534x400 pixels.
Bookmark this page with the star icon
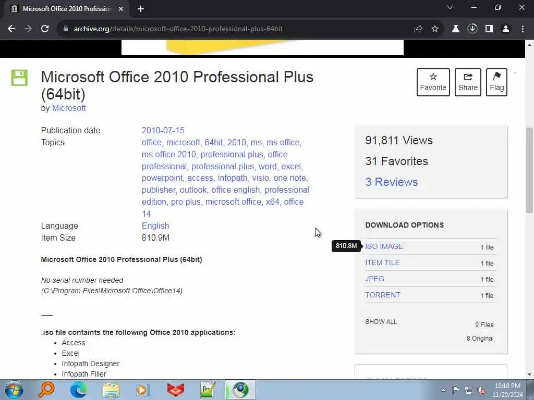[x=435, y=29]
